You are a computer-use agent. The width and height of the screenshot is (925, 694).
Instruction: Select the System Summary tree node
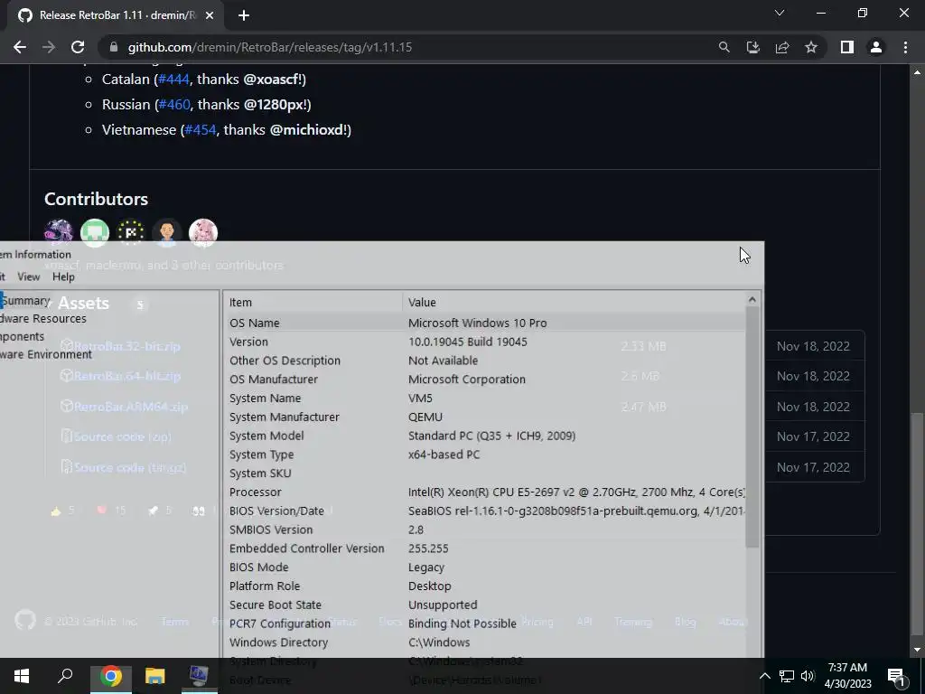click(25, 300)
